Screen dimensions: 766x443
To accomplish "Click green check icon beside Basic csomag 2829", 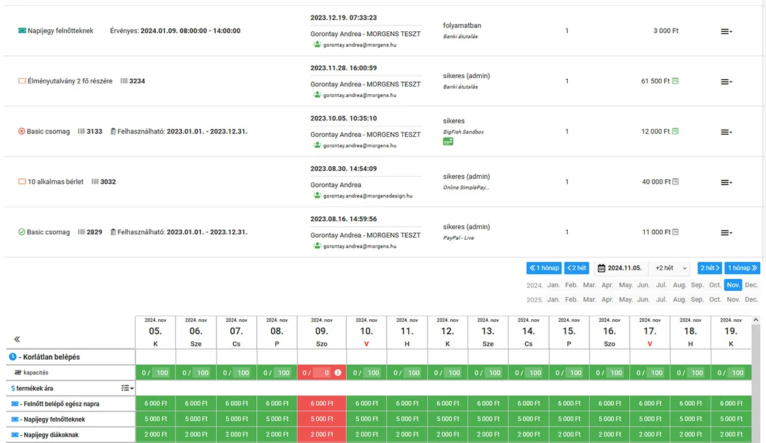I will click(22, 231).
